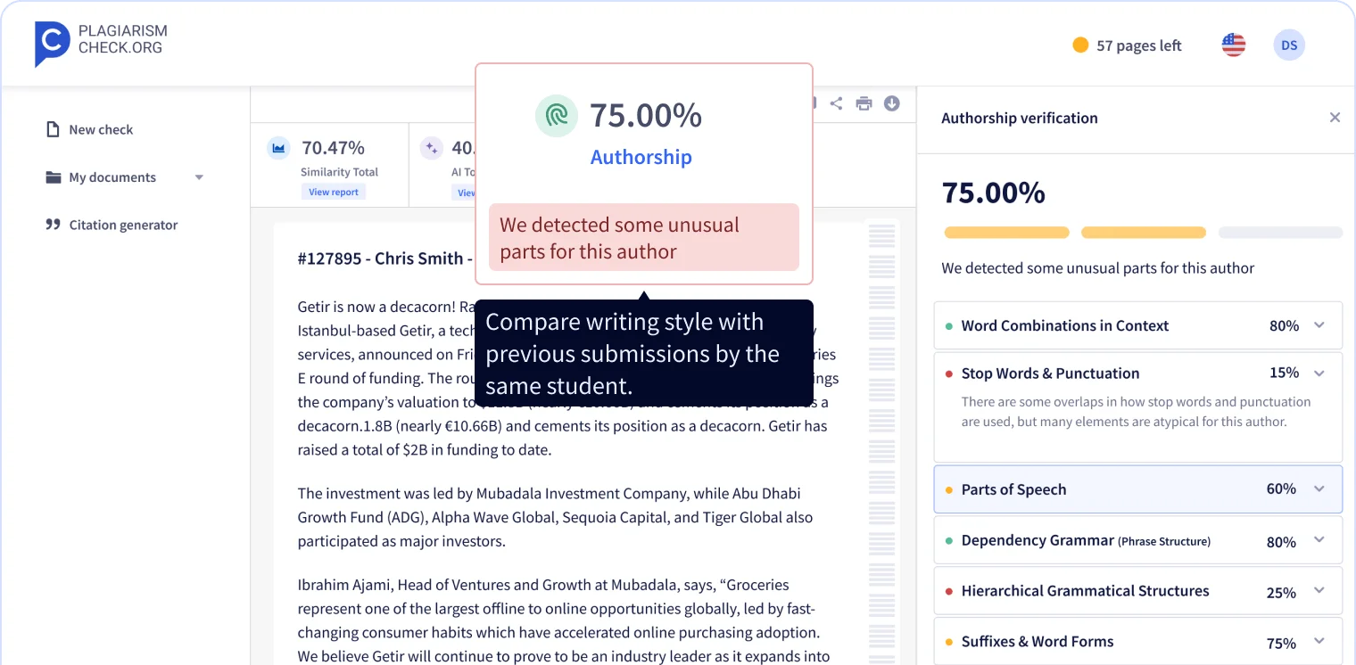
Task: Open the 57 pages left indicator
Action: (1126, 45)
